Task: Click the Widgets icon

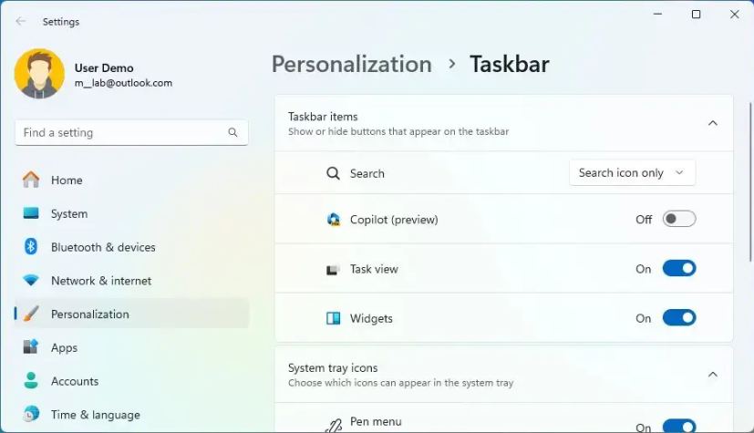Action: pos(334,319)
